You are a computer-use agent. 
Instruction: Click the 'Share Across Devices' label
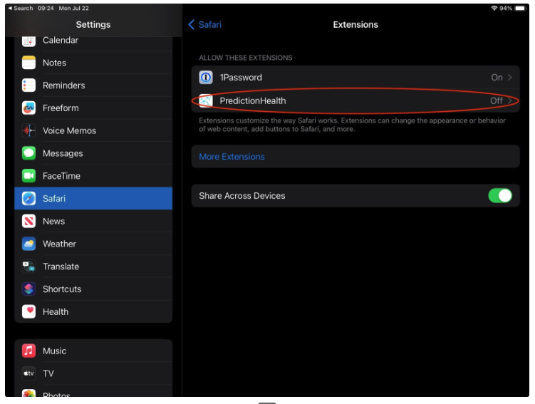tap(242, 196)
